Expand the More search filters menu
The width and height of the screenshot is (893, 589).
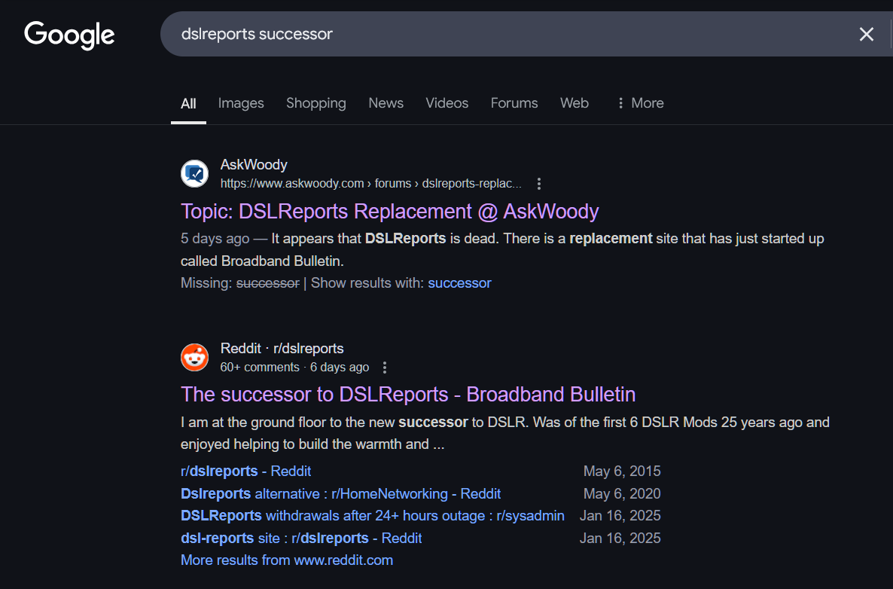pos(641,103)
